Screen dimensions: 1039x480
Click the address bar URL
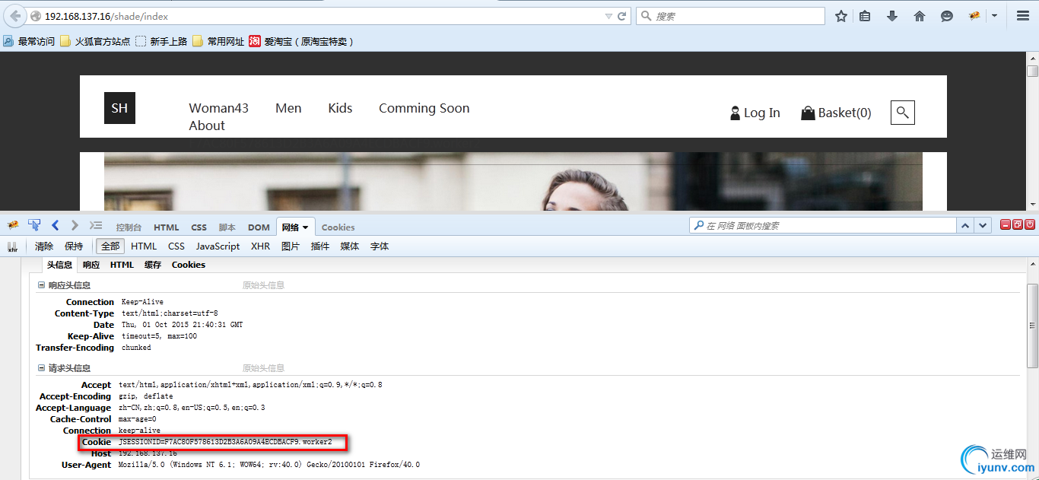(106, 16)
